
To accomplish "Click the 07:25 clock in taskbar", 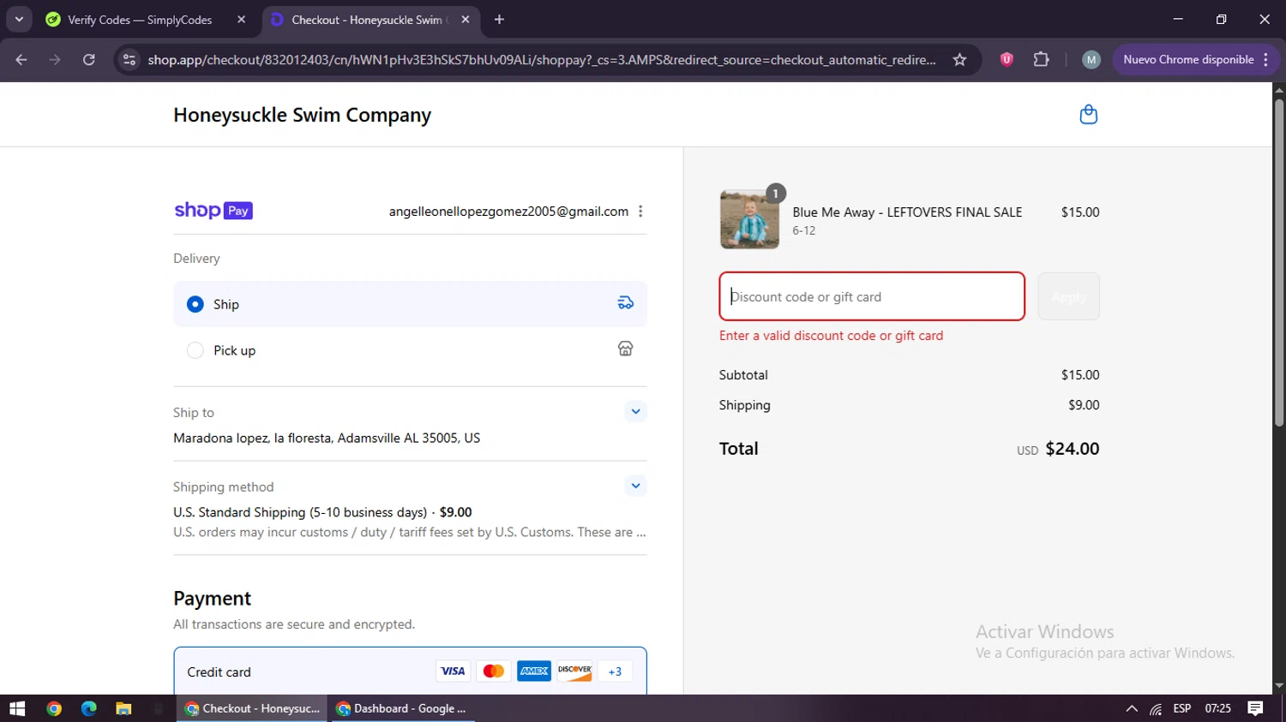I will point(1218,708).
